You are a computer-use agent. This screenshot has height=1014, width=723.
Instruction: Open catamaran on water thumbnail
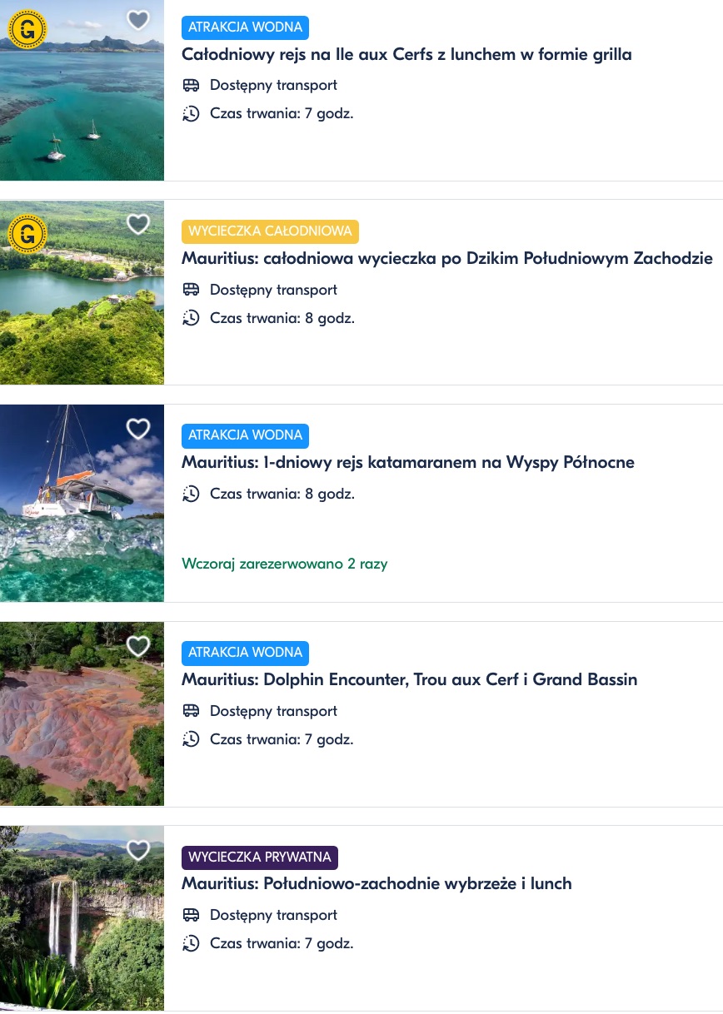coord(82,503)
